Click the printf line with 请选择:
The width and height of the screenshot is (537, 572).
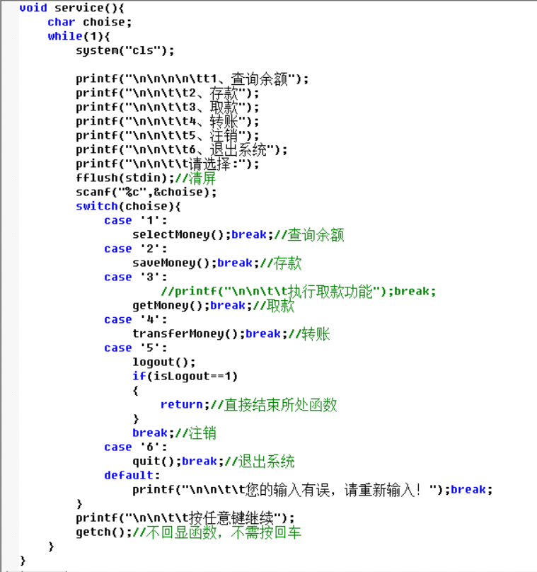168,164
